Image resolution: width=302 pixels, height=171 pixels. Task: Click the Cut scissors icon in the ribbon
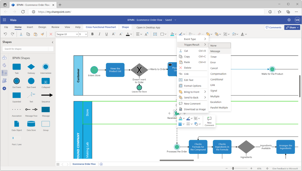21,34
